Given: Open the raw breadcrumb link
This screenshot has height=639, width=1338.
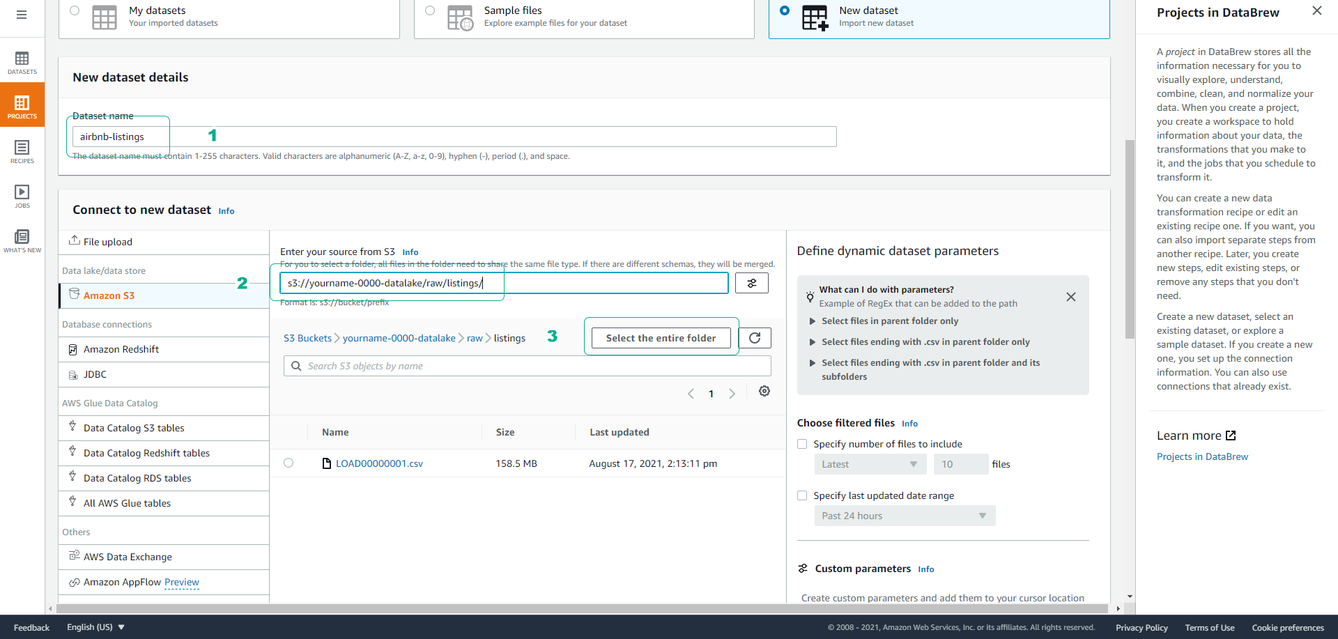Looking at the screenshot, I should [475, 338].
